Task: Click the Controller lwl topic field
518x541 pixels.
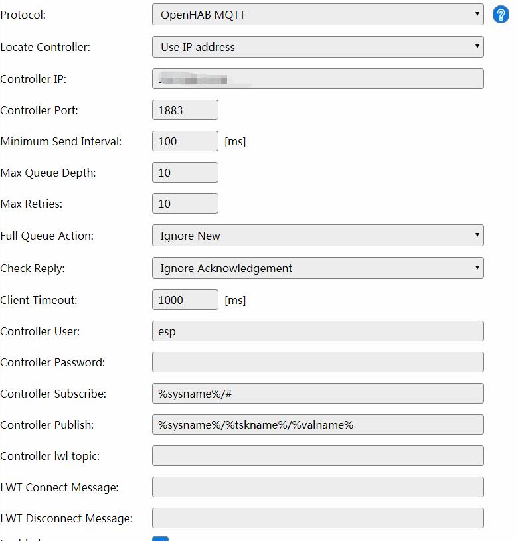Action: coord(317,455)
